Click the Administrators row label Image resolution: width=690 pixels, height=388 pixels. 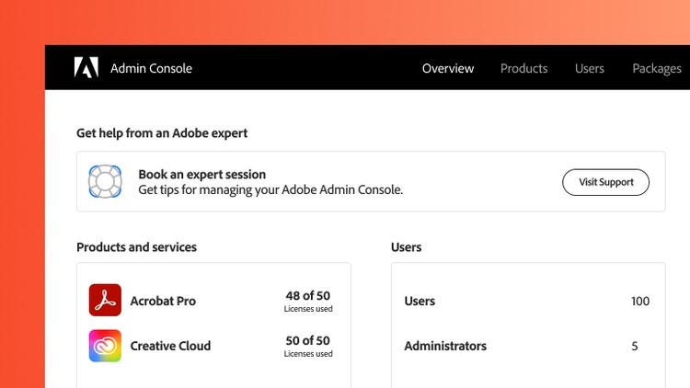coord(445,346)
